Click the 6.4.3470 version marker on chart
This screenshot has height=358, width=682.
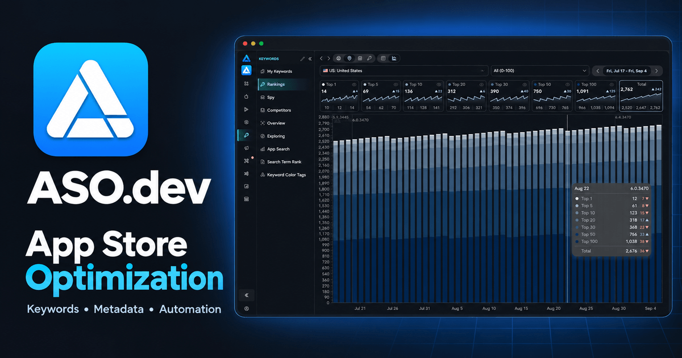pos(623,117)
